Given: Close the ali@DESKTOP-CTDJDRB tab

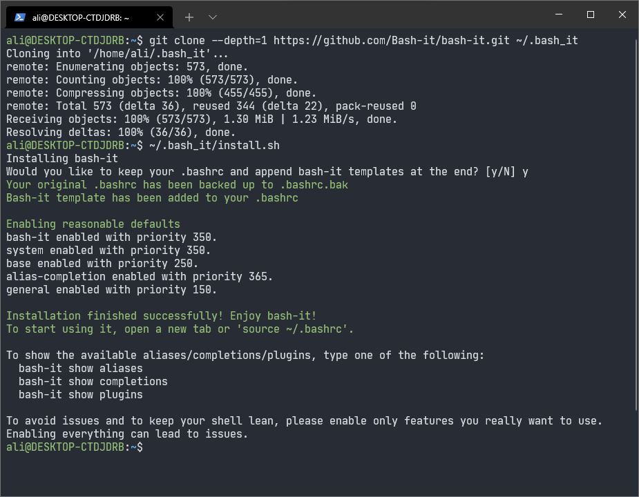Looking at the screenshot, I should click(x=160, y=17).
